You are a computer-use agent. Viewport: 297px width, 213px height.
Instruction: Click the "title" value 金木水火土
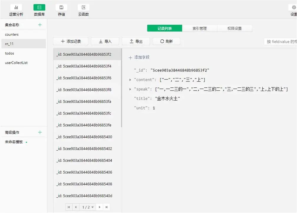(168, 99)
